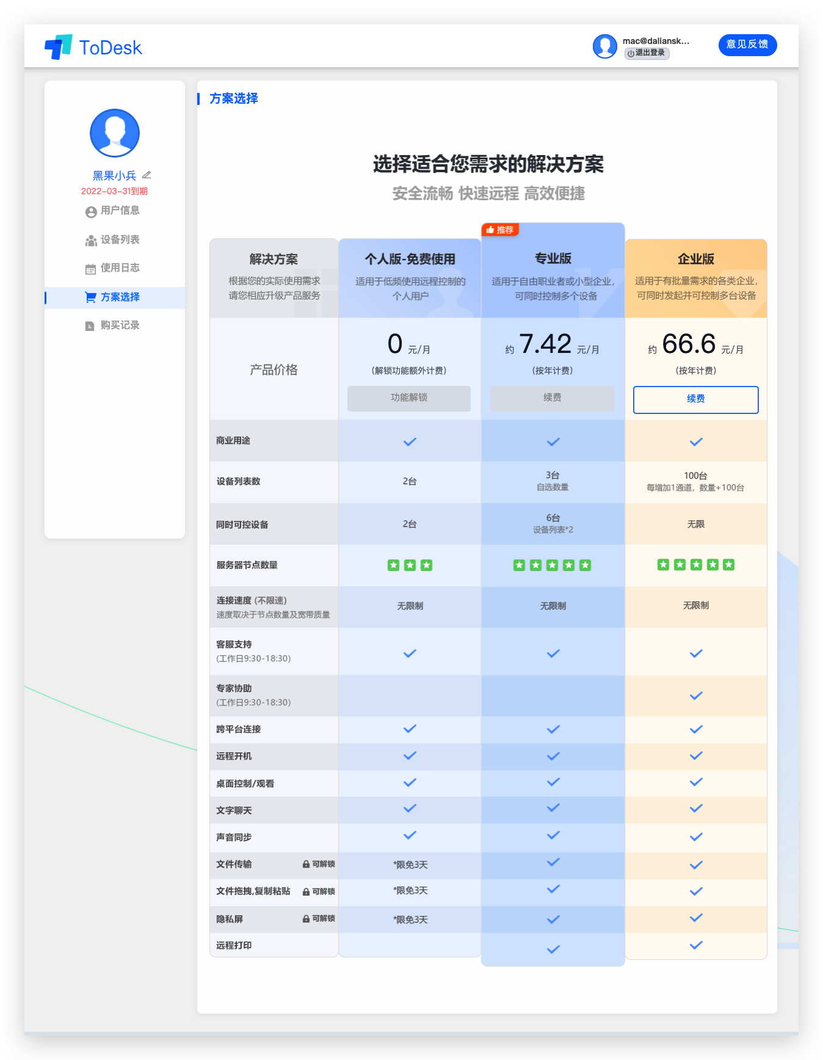Click the 商业用途 checkmark under 个人版
Viewport: 823px width, 1060px height.
tap(410, 441)
